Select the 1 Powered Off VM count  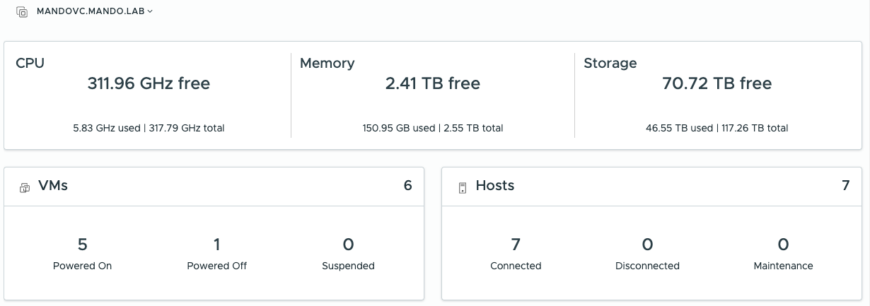tap(216, 245)
